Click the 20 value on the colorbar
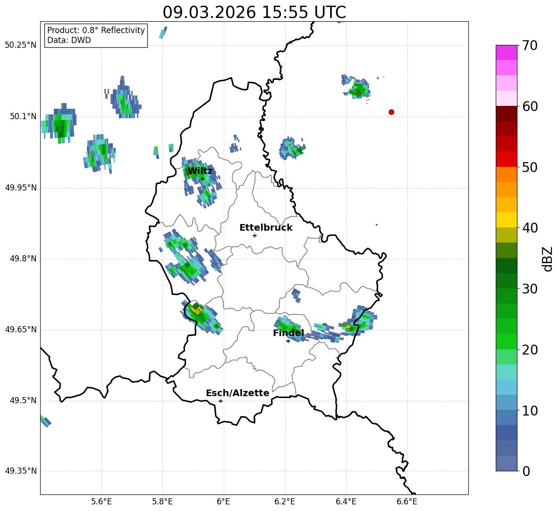This screenshot has width=559, height=511. click(x=529, y=350)
